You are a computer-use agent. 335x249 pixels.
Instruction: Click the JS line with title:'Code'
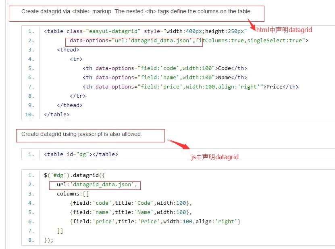pyautogui.click(x=131, y=203)
